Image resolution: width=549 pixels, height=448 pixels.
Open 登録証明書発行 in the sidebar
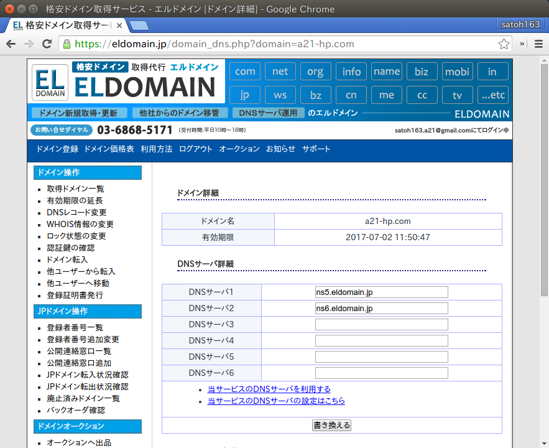(75, 296)
